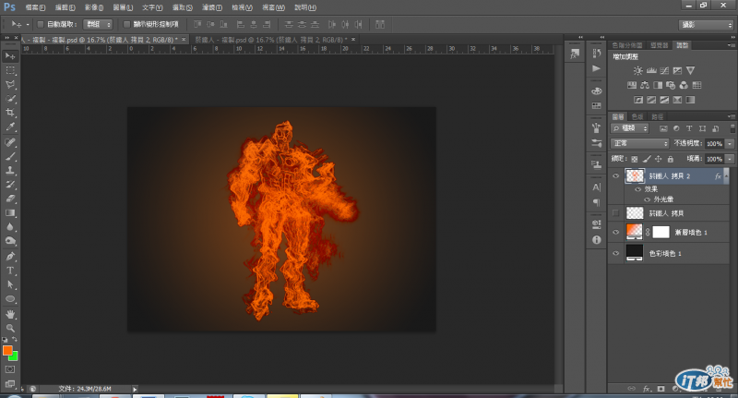
Task: Open the Image menu (影像)
Action: coord(94,7)
